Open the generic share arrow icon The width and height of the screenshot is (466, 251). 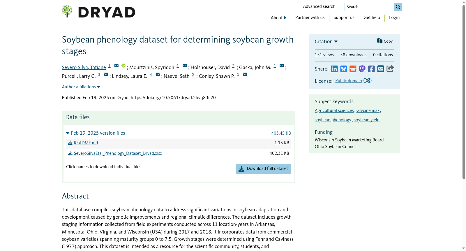click(390, 69)
